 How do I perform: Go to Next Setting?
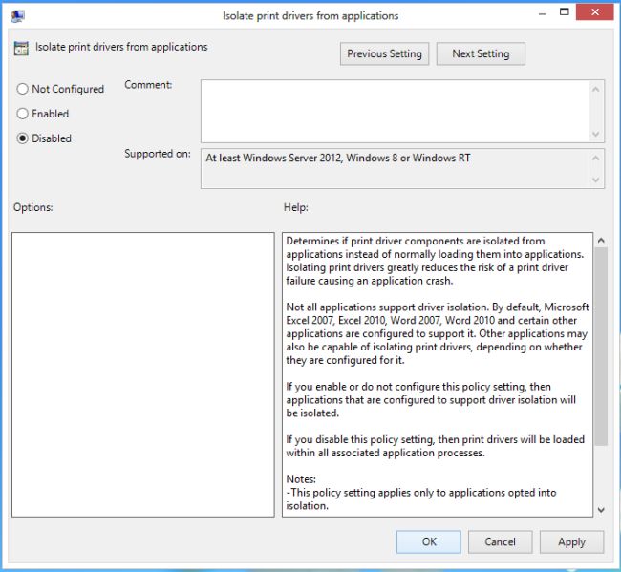481,53
